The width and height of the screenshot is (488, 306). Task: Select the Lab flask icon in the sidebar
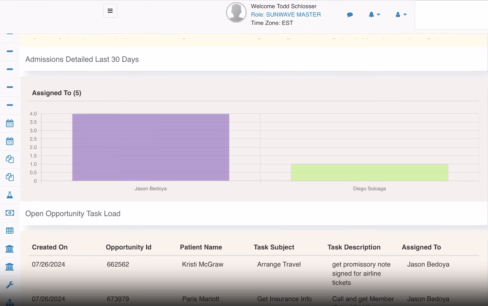(x=10, y=195)
